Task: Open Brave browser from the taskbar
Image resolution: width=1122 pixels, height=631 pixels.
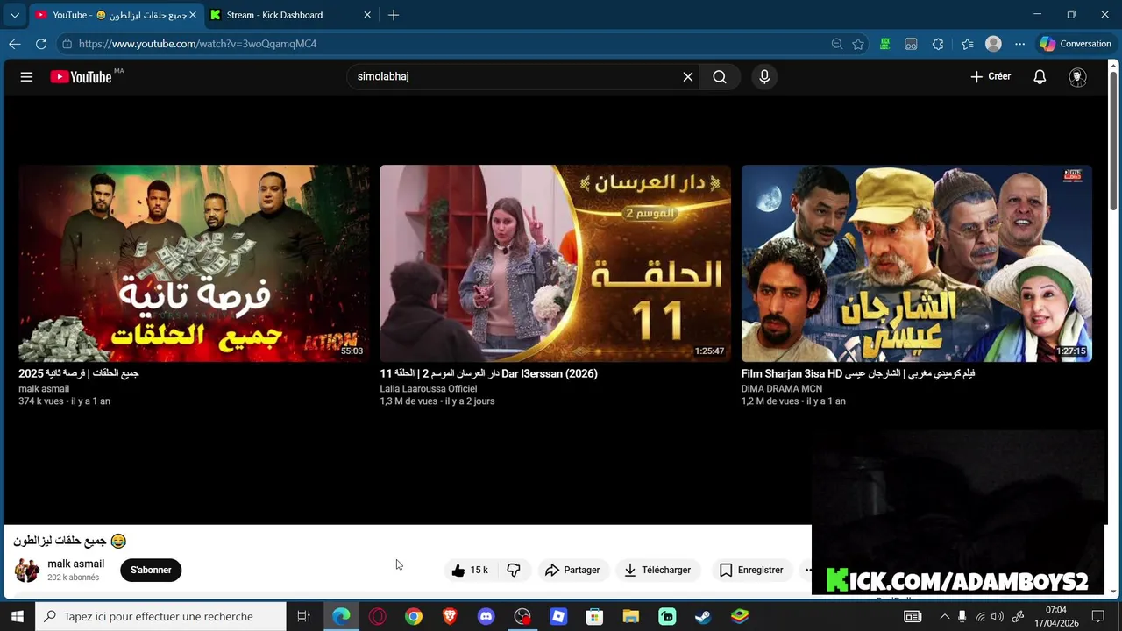Action: [450, 616]
